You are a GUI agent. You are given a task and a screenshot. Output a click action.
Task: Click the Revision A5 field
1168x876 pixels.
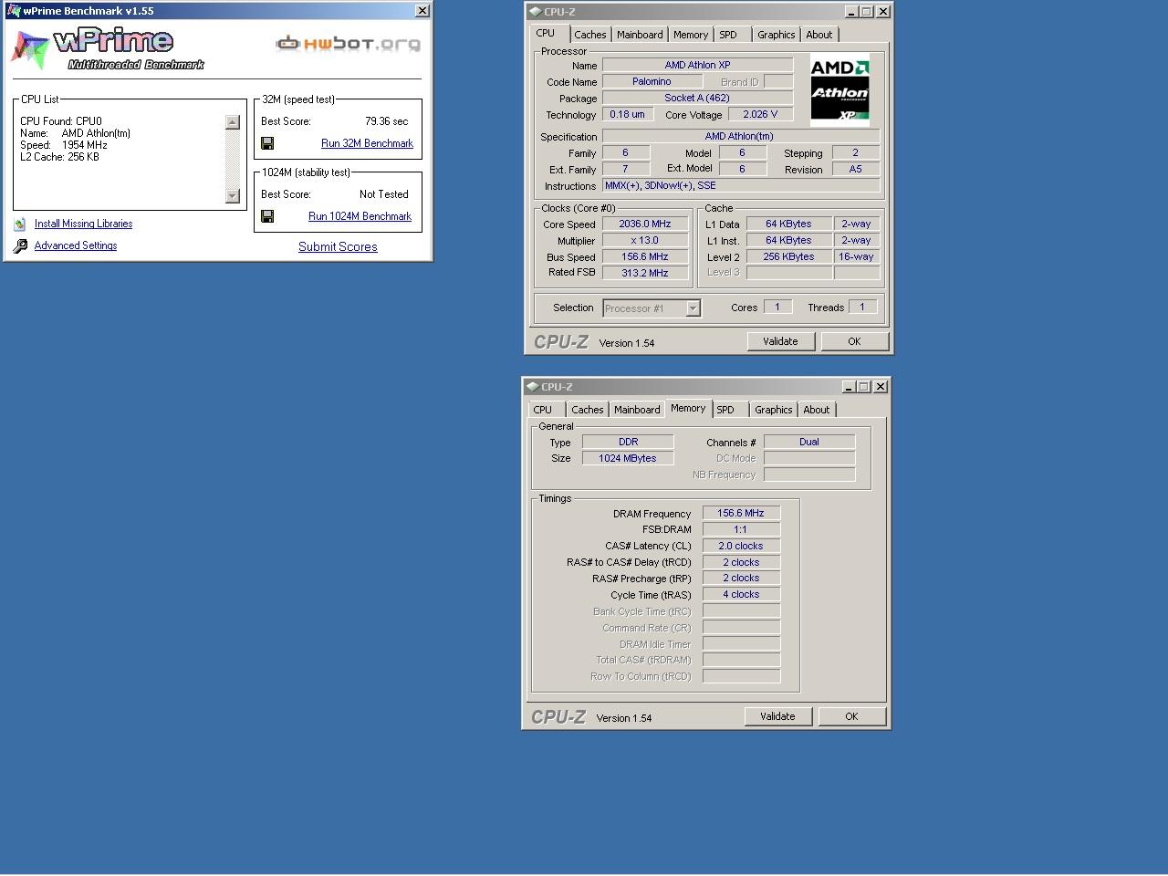(x=856, y=170)
